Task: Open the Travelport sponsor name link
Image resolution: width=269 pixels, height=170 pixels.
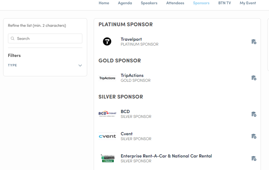Action: click(131, 39)
